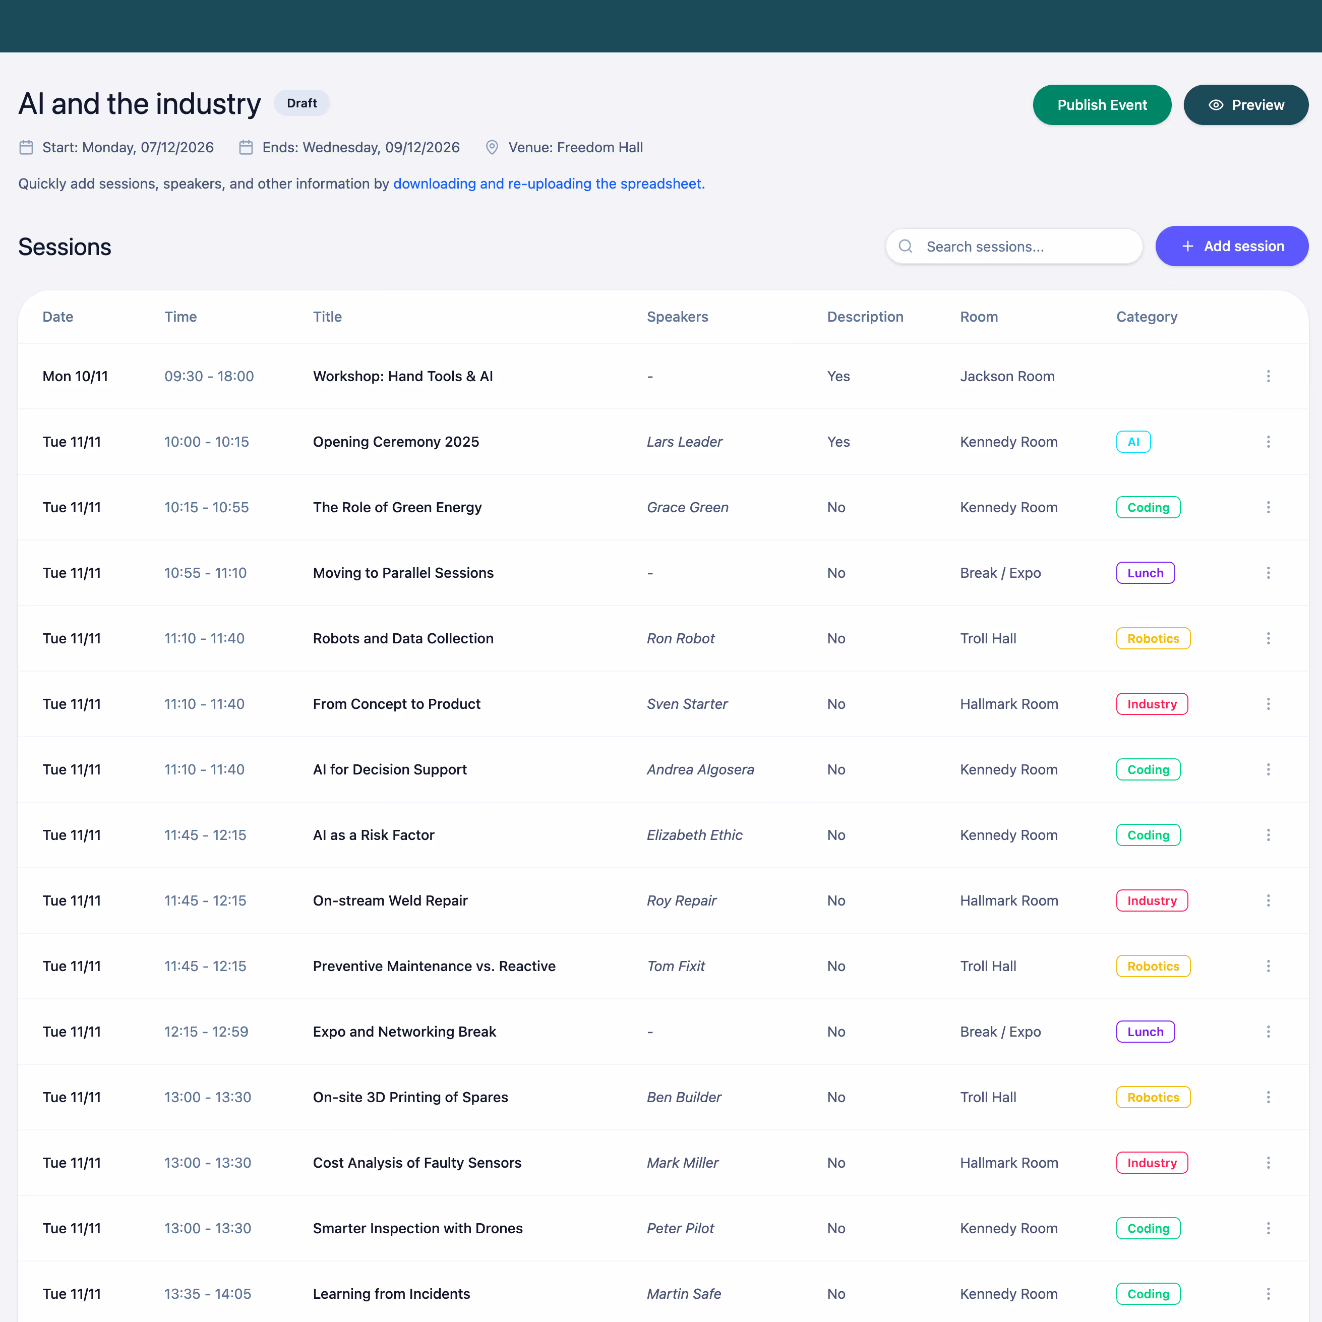Click the Category column header

1146,317
